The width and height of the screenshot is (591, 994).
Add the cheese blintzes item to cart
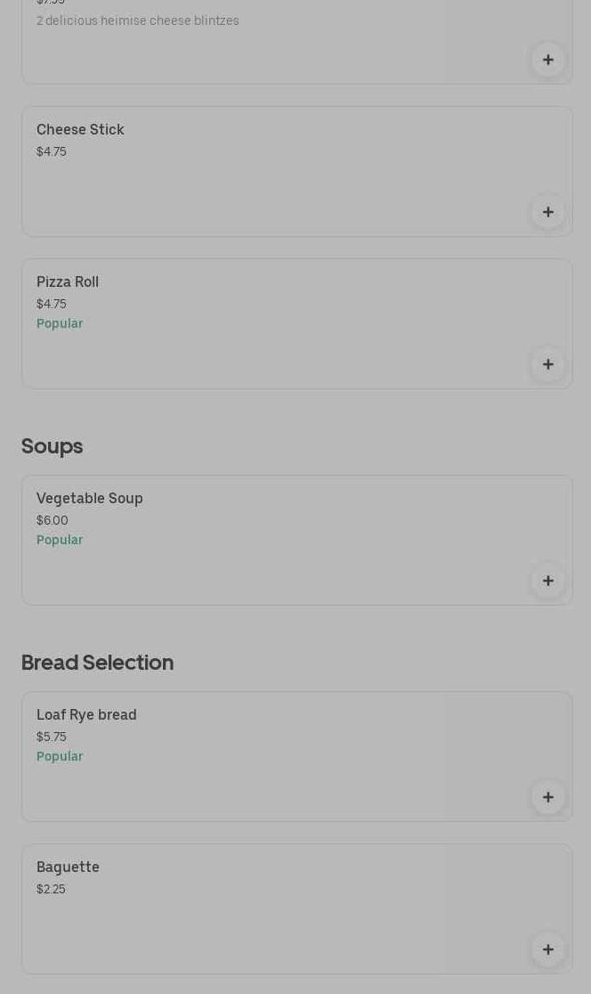(x=548, y=60)
